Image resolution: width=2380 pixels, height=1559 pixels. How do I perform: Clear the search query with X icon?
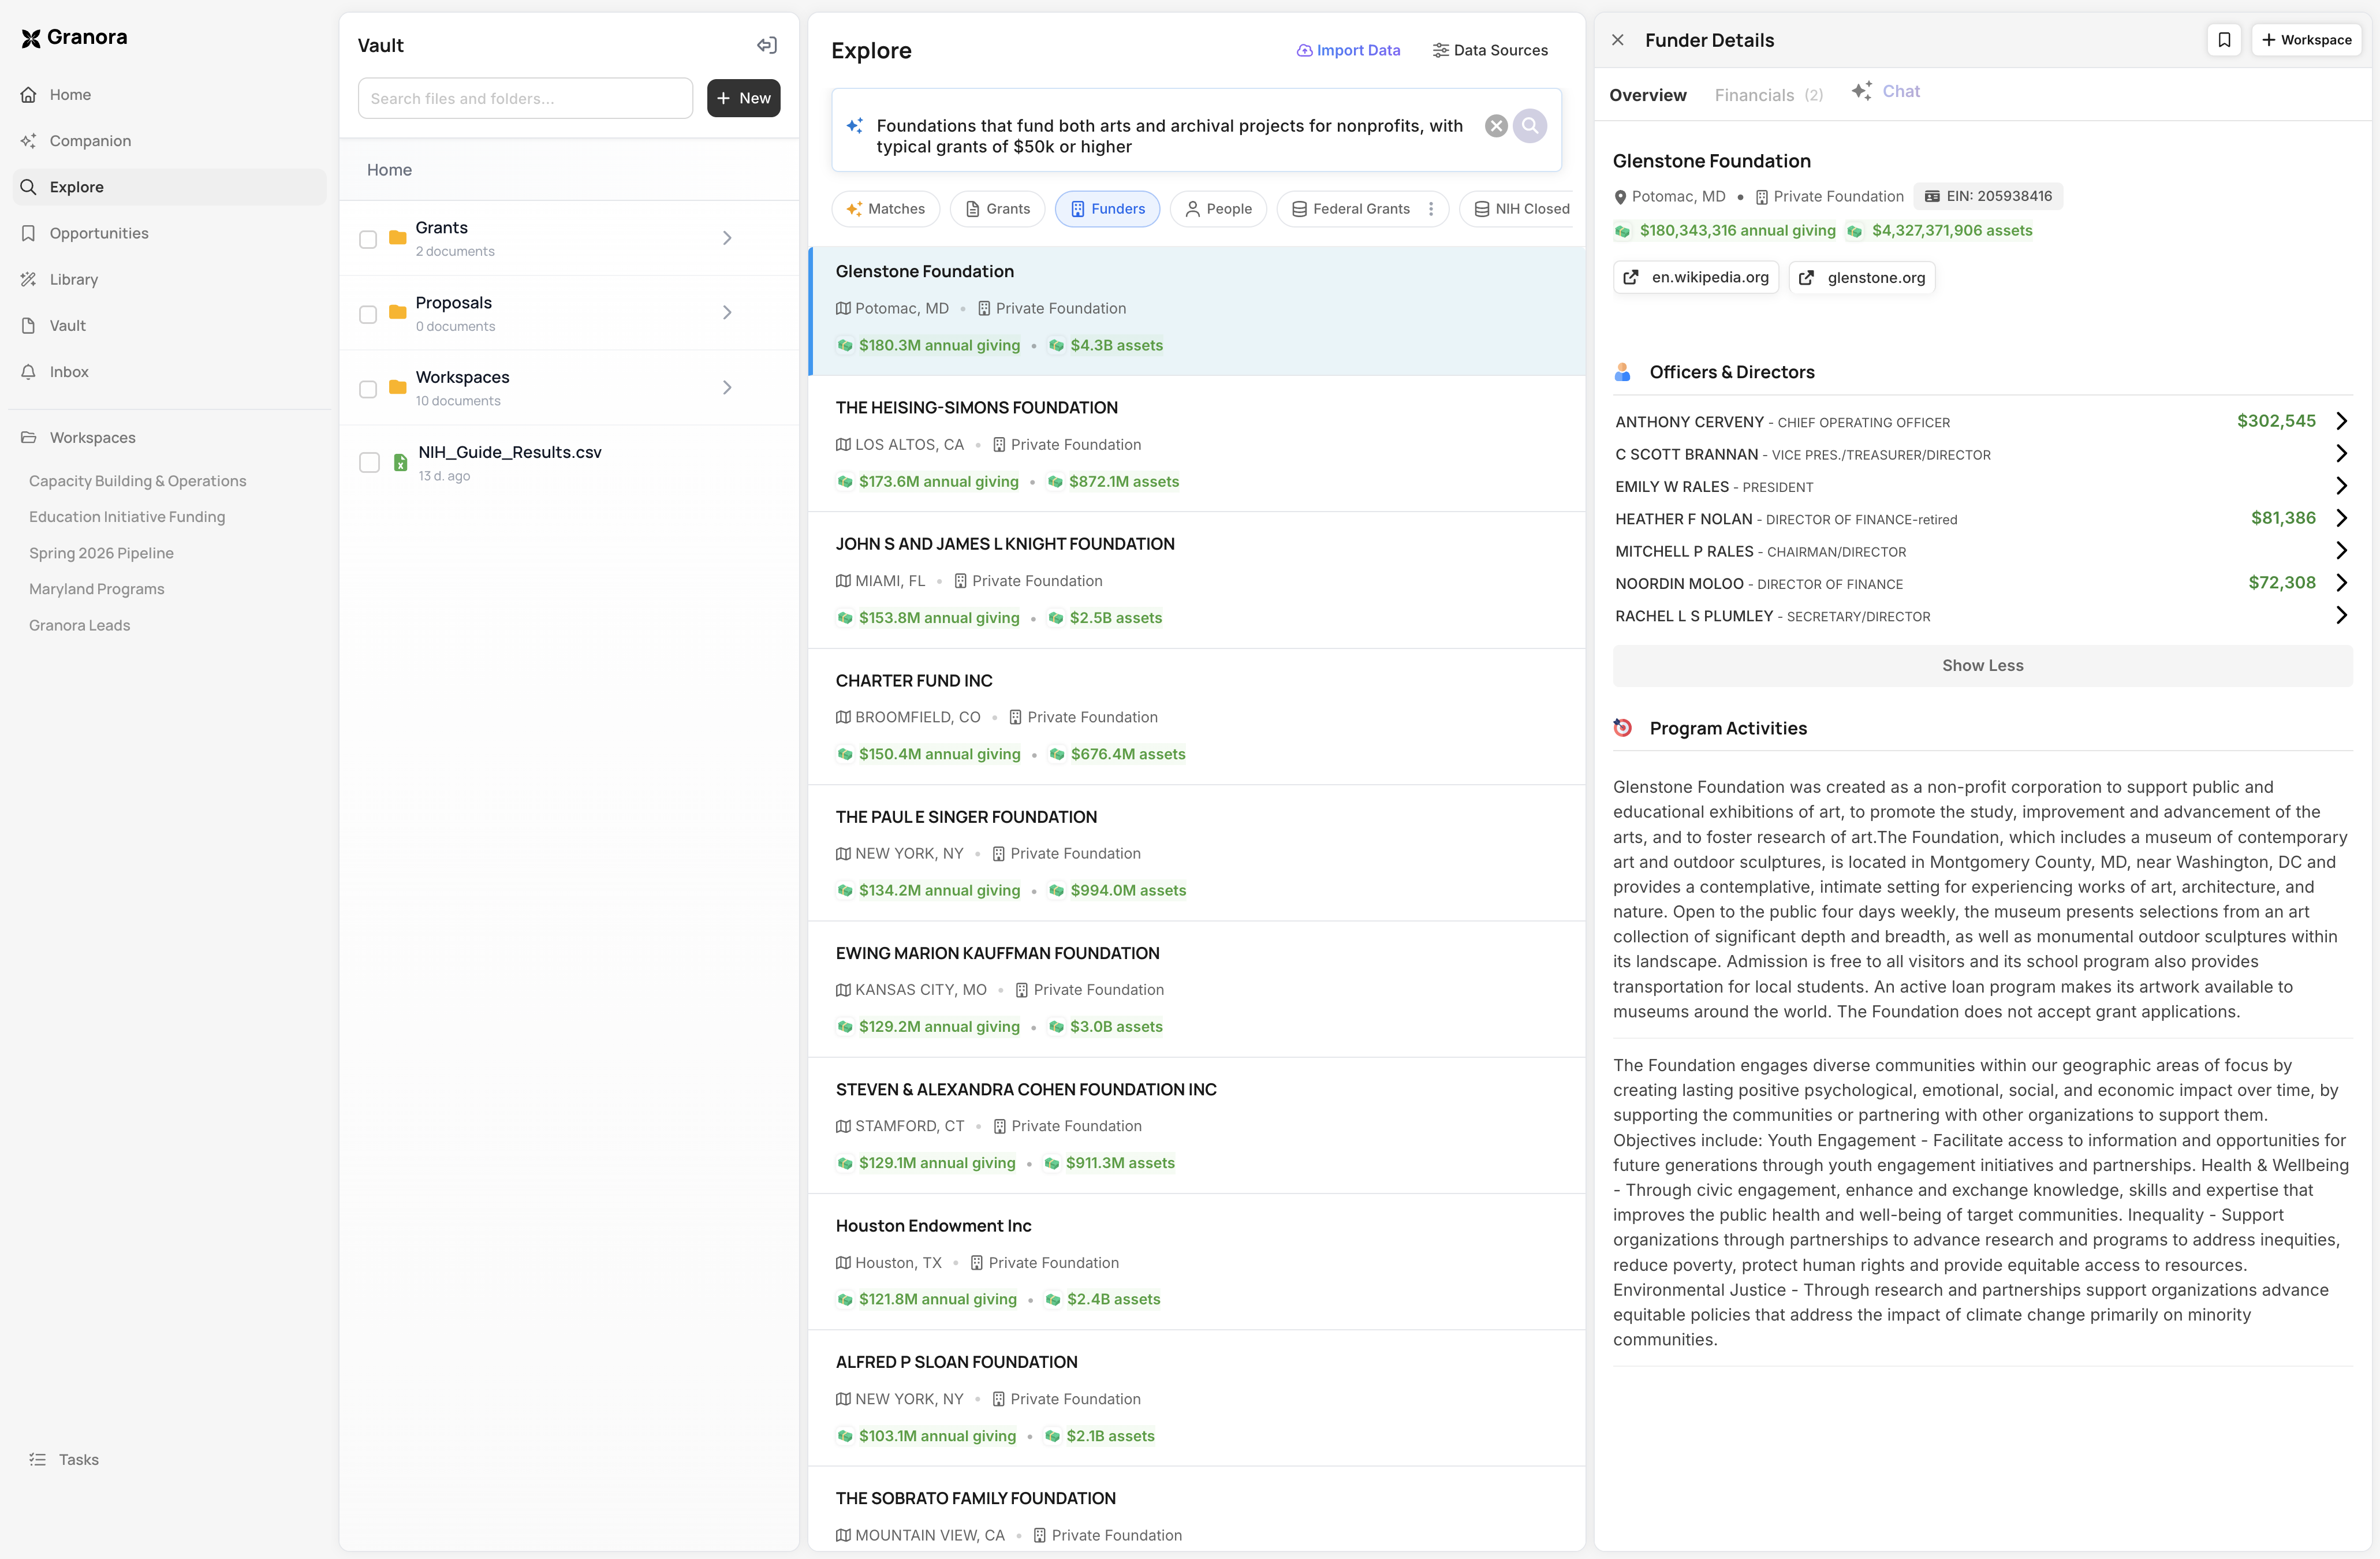1495,126
